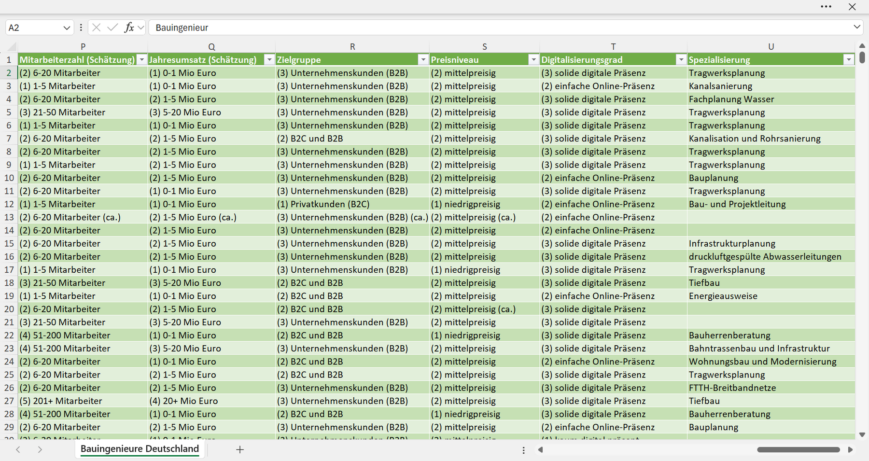Click cell 'Fachplanung Wasser'
The image size is (869, 461).
(x=771, y=99)
